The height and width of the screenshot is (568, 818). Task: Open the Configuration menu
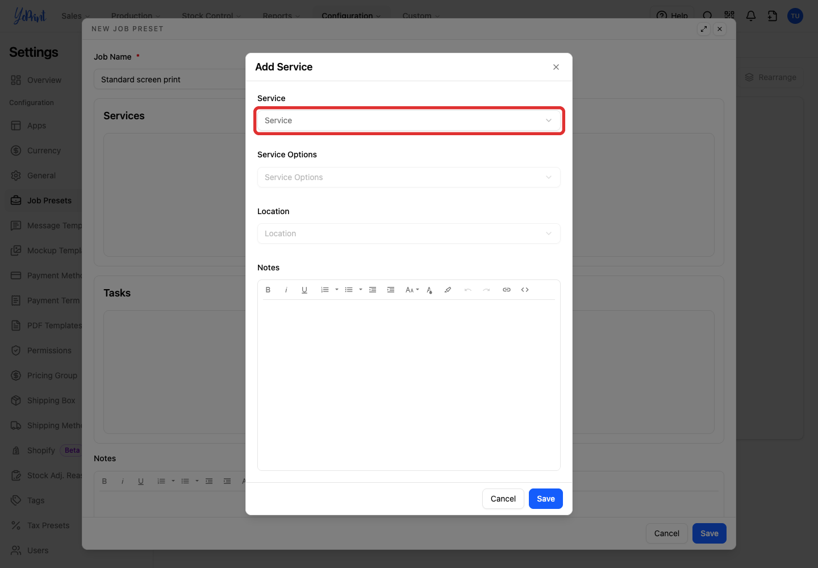pyautogui.click(x=351, y=15)
